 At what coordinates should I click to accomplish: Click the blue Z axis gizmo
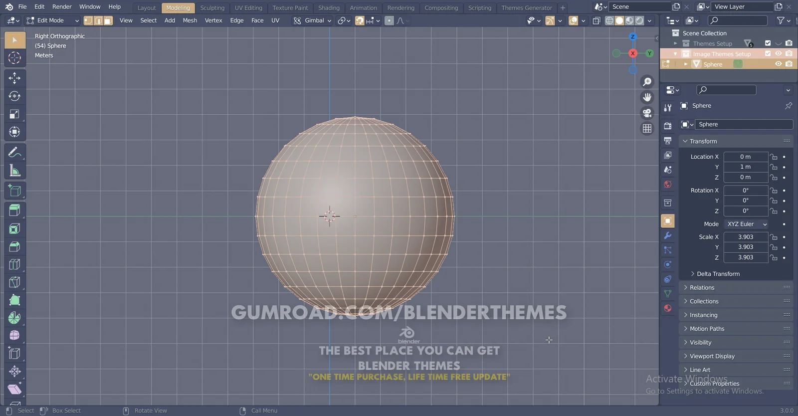click(x=633, y=37)
